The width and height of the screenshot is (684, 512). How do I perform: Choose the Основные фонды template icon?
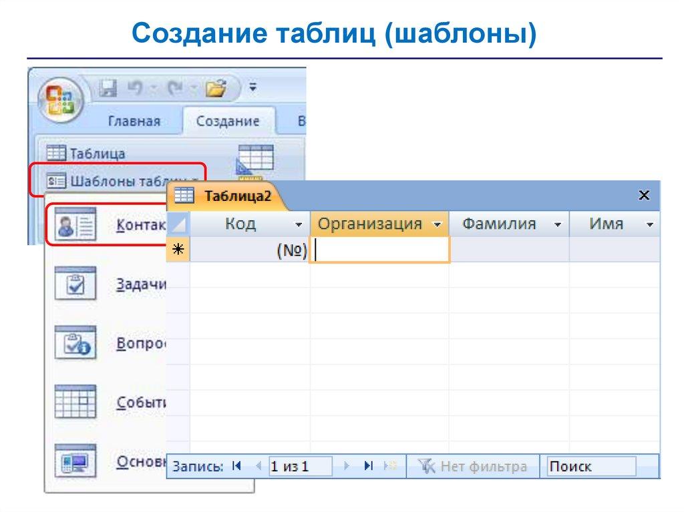pyautogui.click(x=75, y=461)
